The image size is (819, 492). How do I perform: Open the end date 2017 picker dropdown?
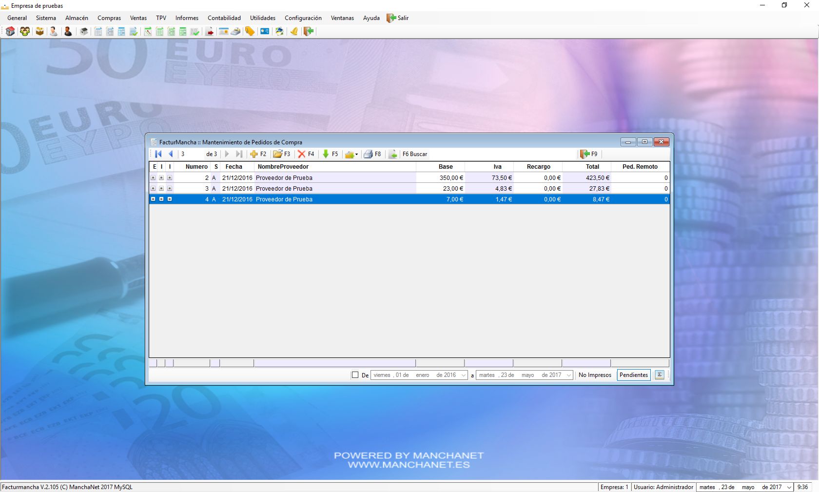568,375
